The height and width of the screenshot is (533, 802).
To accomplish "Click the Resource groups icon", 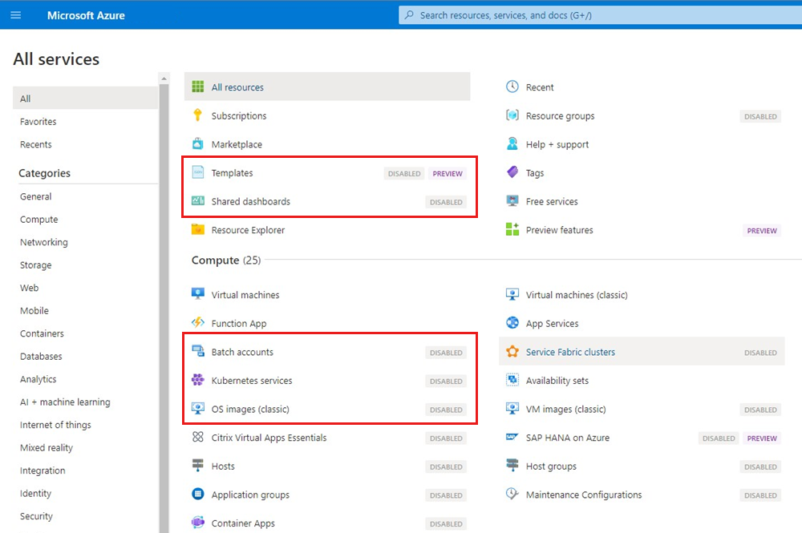I will click(x=512, y=115).
